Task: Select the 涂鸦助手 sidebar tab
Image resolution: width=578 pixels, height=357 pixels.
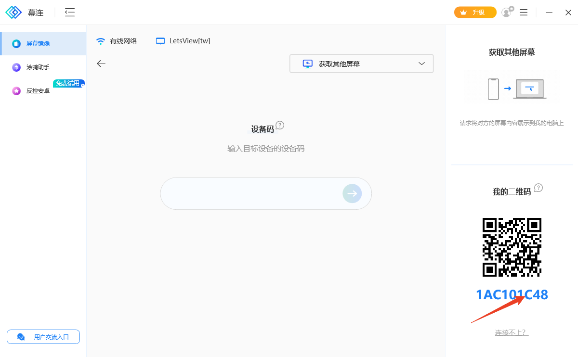Action: (43, 67)
